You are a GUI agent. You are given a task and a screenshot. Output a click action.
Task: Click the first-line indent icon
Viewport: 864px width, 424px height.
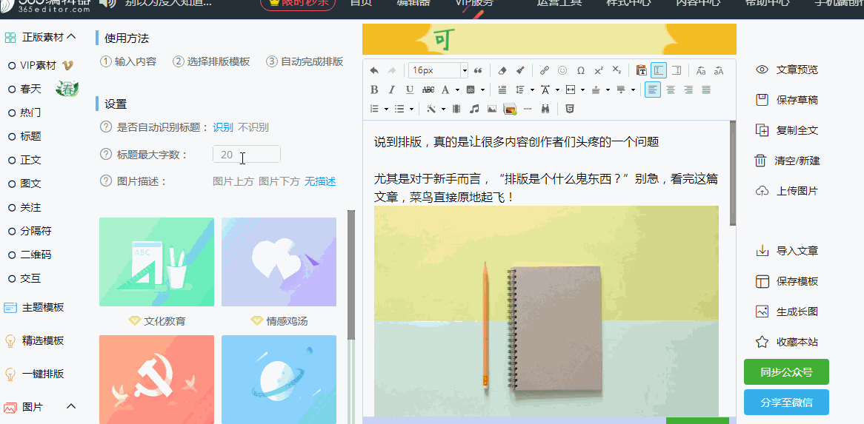pos(502,90)
